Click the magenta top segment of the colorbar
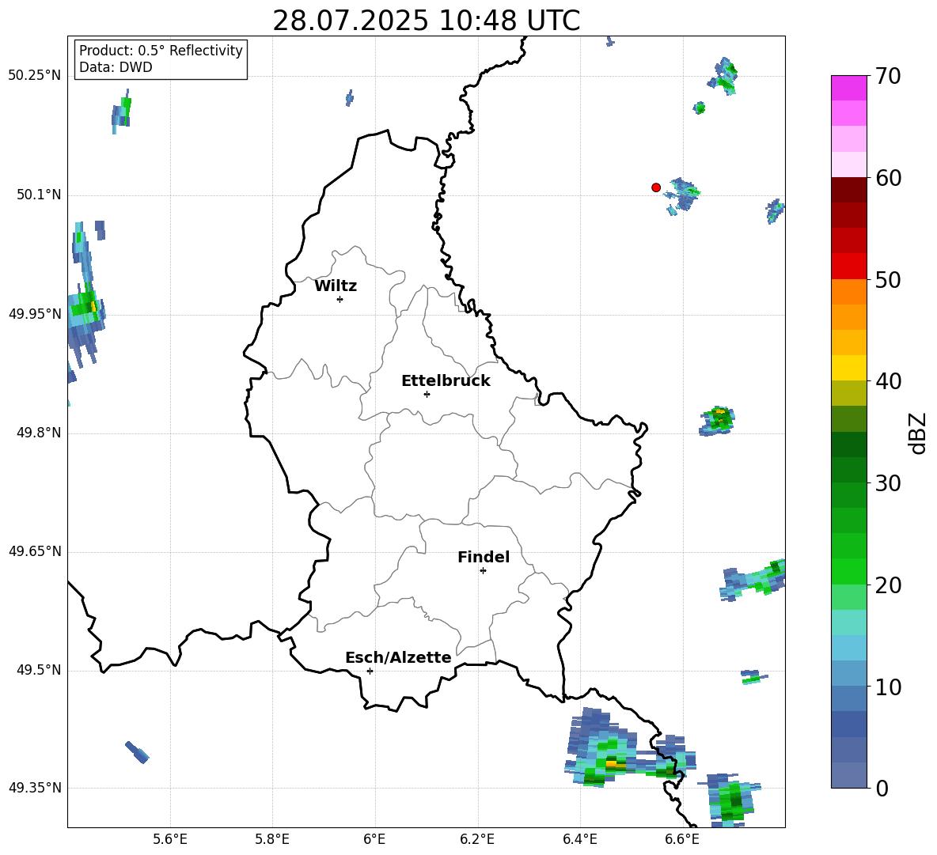The image size is (937, 855). pos(849,88)
